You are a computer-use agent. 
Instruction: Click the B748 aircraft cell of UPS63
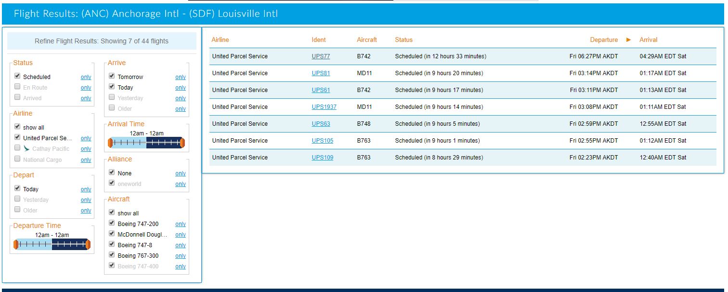pyautogui.click(x=364, y=124)
